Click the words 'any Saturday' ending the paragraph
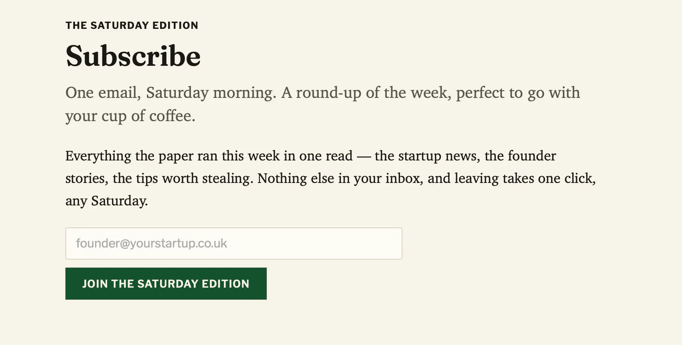Screen dimensions: 682x345 (x=106, y=201)
